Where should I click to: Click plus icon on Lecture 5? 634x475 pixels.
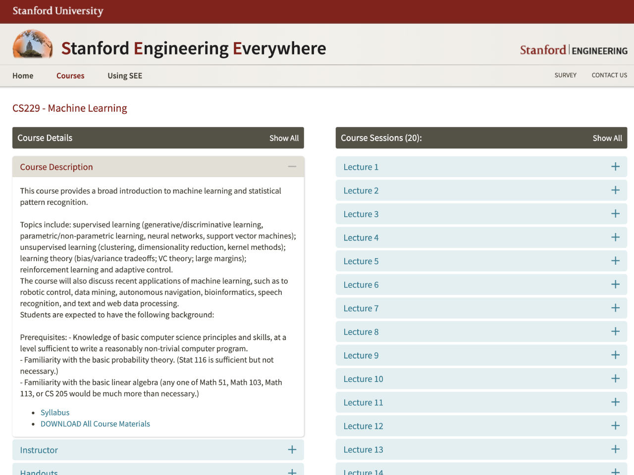pyautogui.click(x=615, y=261)
